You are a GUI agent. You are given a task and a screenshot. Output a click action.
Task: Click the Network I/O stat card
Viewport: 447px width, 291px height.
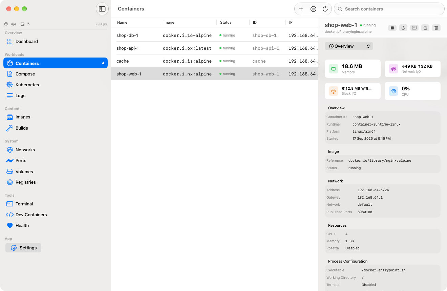coord(412,69)
